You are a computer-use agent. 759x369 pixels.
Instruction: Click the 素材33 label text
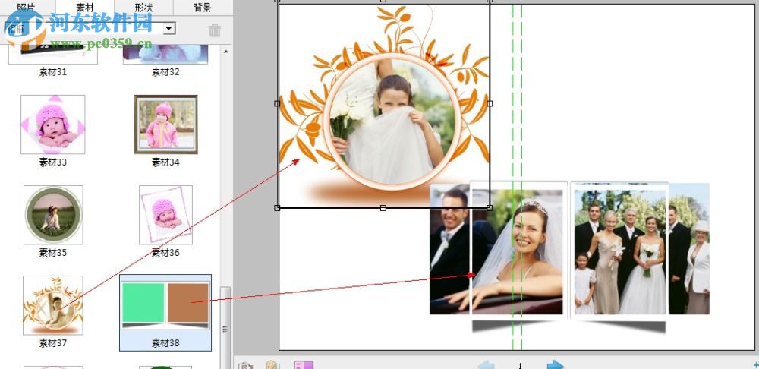(x=53, y=162)
